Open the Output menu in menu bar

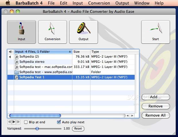tap(122, 3)
